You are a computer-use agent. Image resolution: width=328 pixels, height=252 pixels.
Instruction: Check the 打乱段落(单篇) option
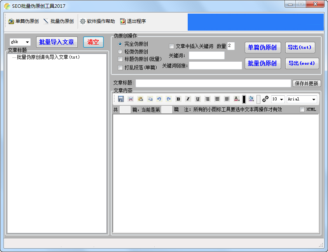[120, 67]
